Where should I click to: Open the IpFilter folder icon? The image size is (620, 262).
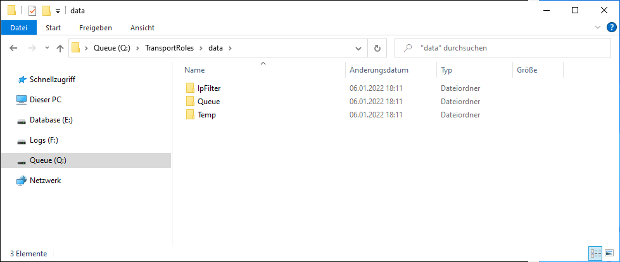(191, 88)
